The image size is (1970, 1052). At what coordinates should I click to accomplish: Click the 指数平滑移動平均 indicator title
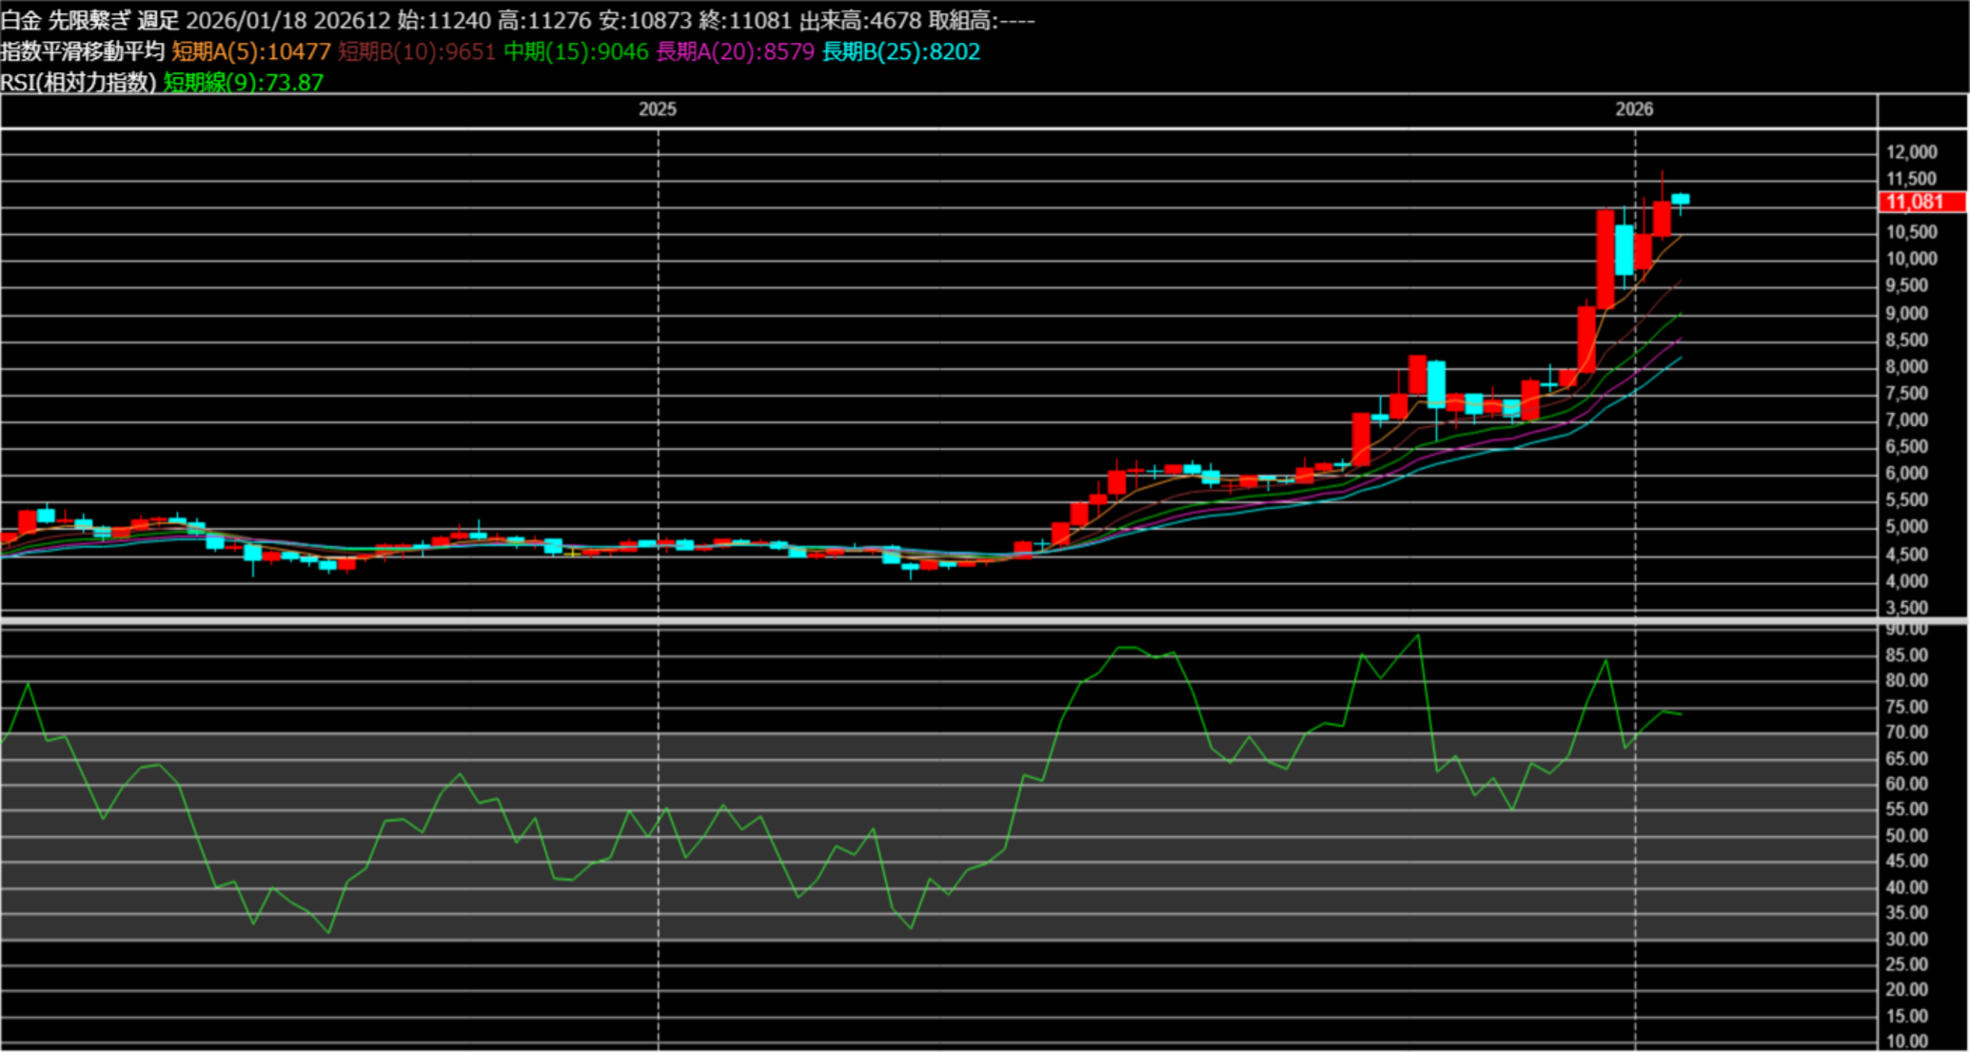tap(82, 51)
